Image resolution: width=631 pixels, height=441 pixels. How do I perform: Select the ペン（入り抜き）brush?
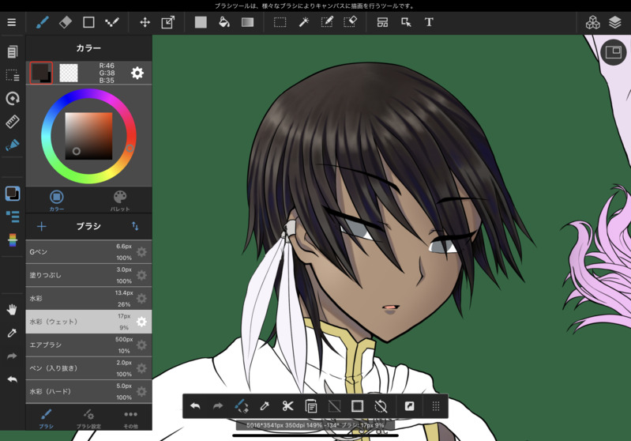[x=88, y=368]
